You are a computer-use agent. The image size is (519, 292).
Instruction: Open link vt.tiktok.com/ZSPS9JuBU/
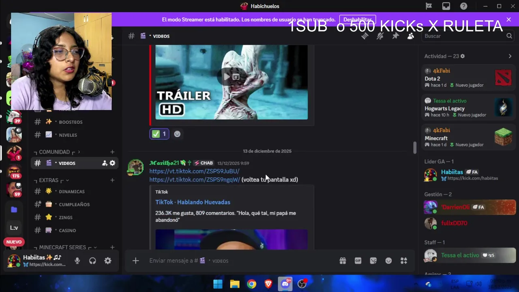(194, 171)
